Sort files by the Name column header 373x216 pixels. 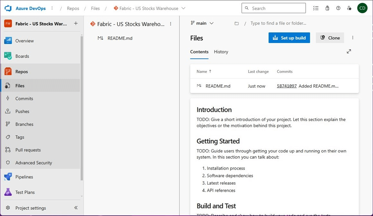(202, 71)
